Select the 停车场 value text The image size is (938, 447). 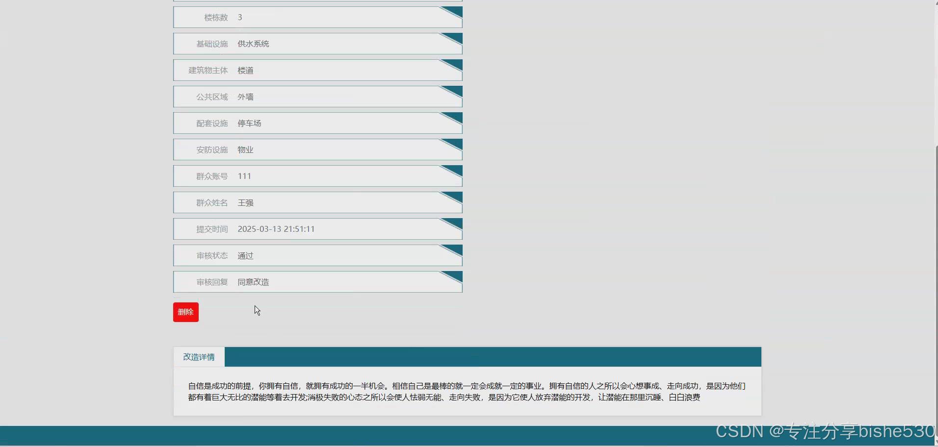[250, 123]
